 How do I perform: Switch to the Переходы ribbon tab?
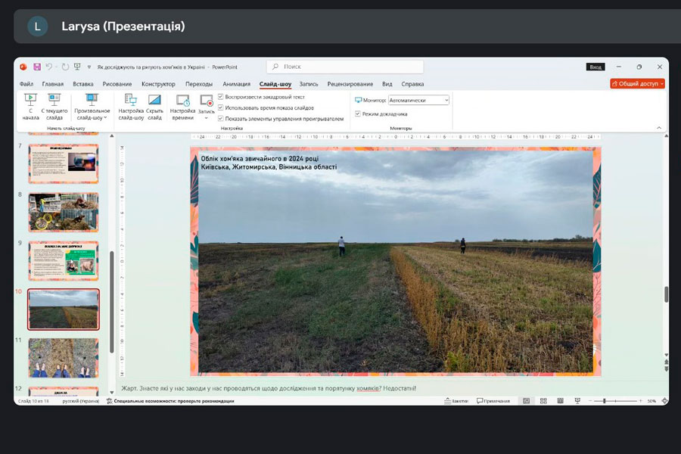[x=199, y=84]
